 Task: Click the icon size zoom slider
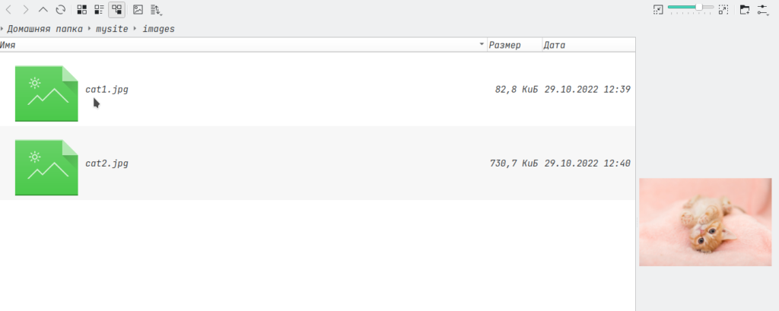pyautogui.click(x=691, y=8)
